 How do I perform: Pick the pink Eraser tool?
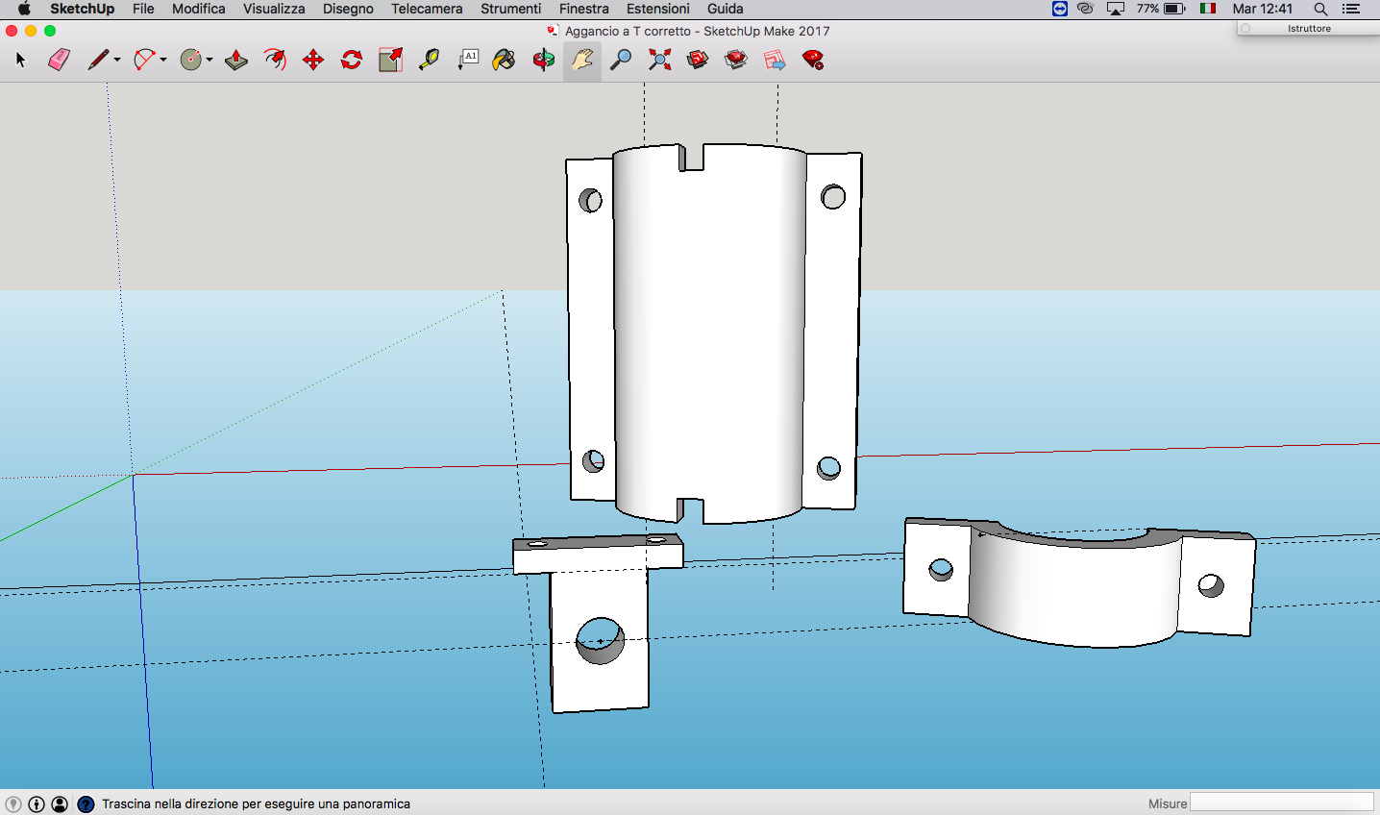pos(59,60)
